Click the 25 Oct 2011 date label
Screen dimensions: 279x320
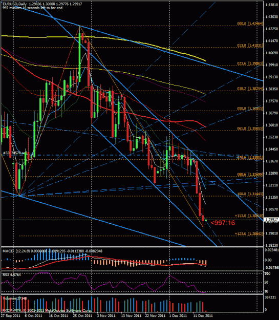[x=82, y=315]
